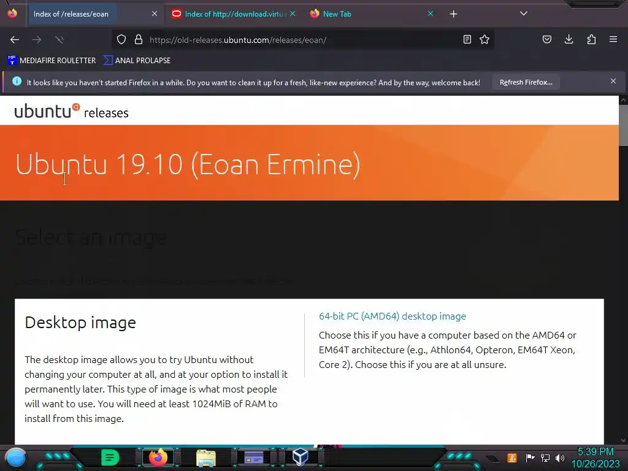The width and height of the screenshot is (628, 471).
Task: Click the Ubuntu 19.10 (Eoan Ermine) heading
Action: point(188,164)
